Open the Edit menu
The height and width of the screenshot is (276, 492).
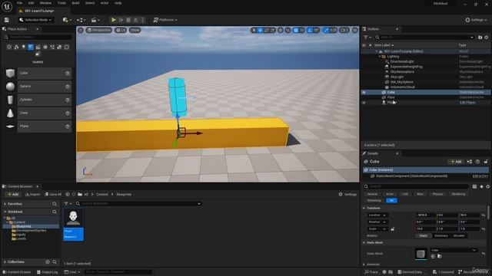tap(31, 3)
